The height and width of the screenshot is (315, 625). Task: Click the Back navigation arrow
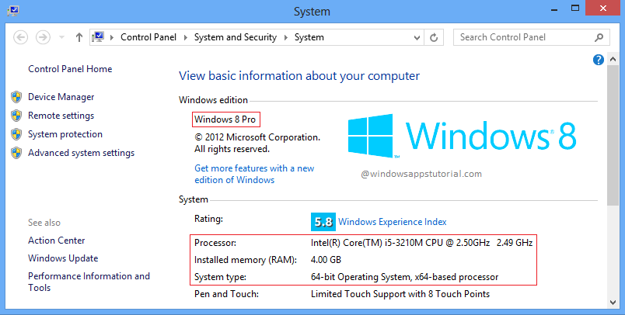(x=21, y=37)
